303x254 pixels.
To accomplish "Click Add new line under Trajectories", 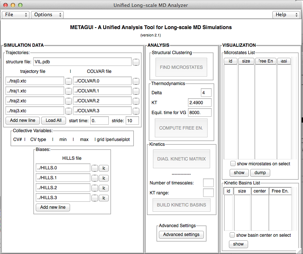I will 22,120.
